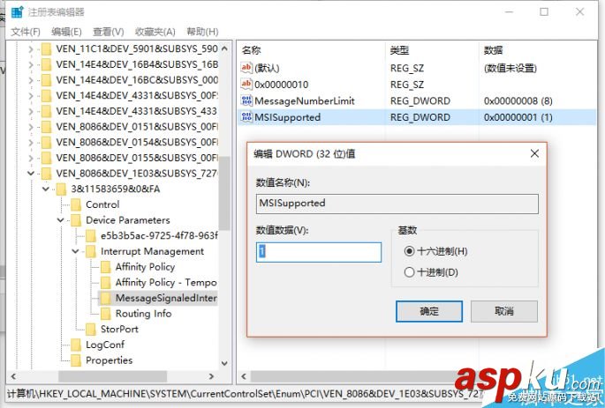
Task: Click values pane scroll left arrow
Action: click(x=244, y=376)
